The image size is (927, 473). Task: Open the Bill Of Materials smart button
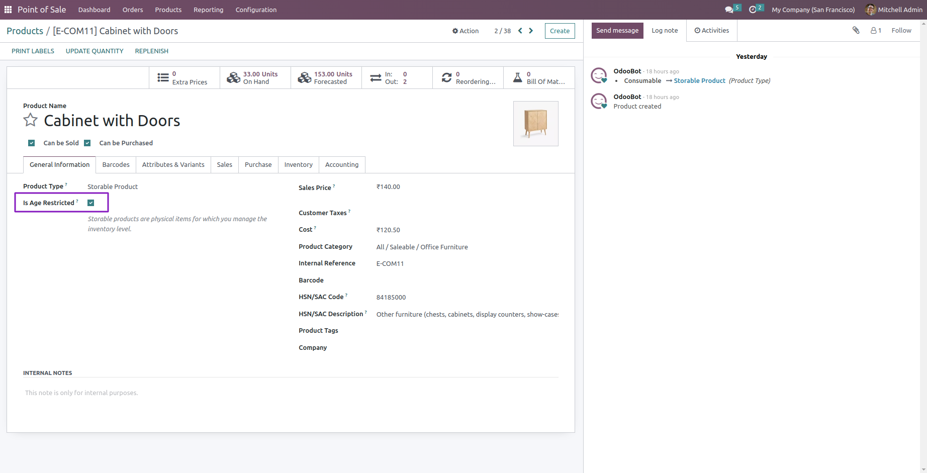(x=539, y=77)
